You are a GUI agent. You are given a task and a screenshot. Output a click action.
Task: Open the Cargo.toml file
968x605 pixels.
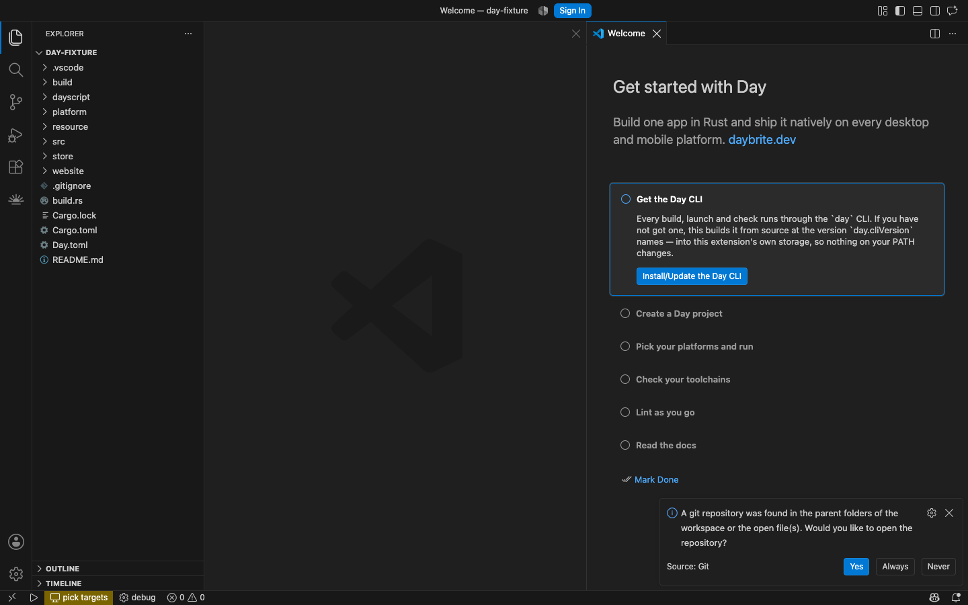coord(118,230)
